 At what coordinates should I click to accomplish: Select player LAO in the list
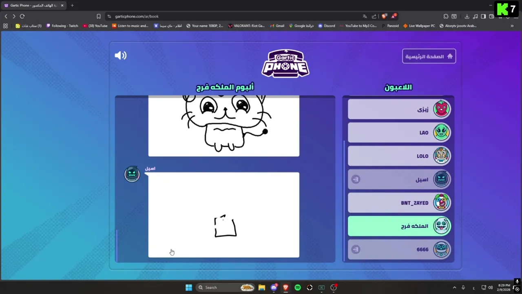coord(399,132)
